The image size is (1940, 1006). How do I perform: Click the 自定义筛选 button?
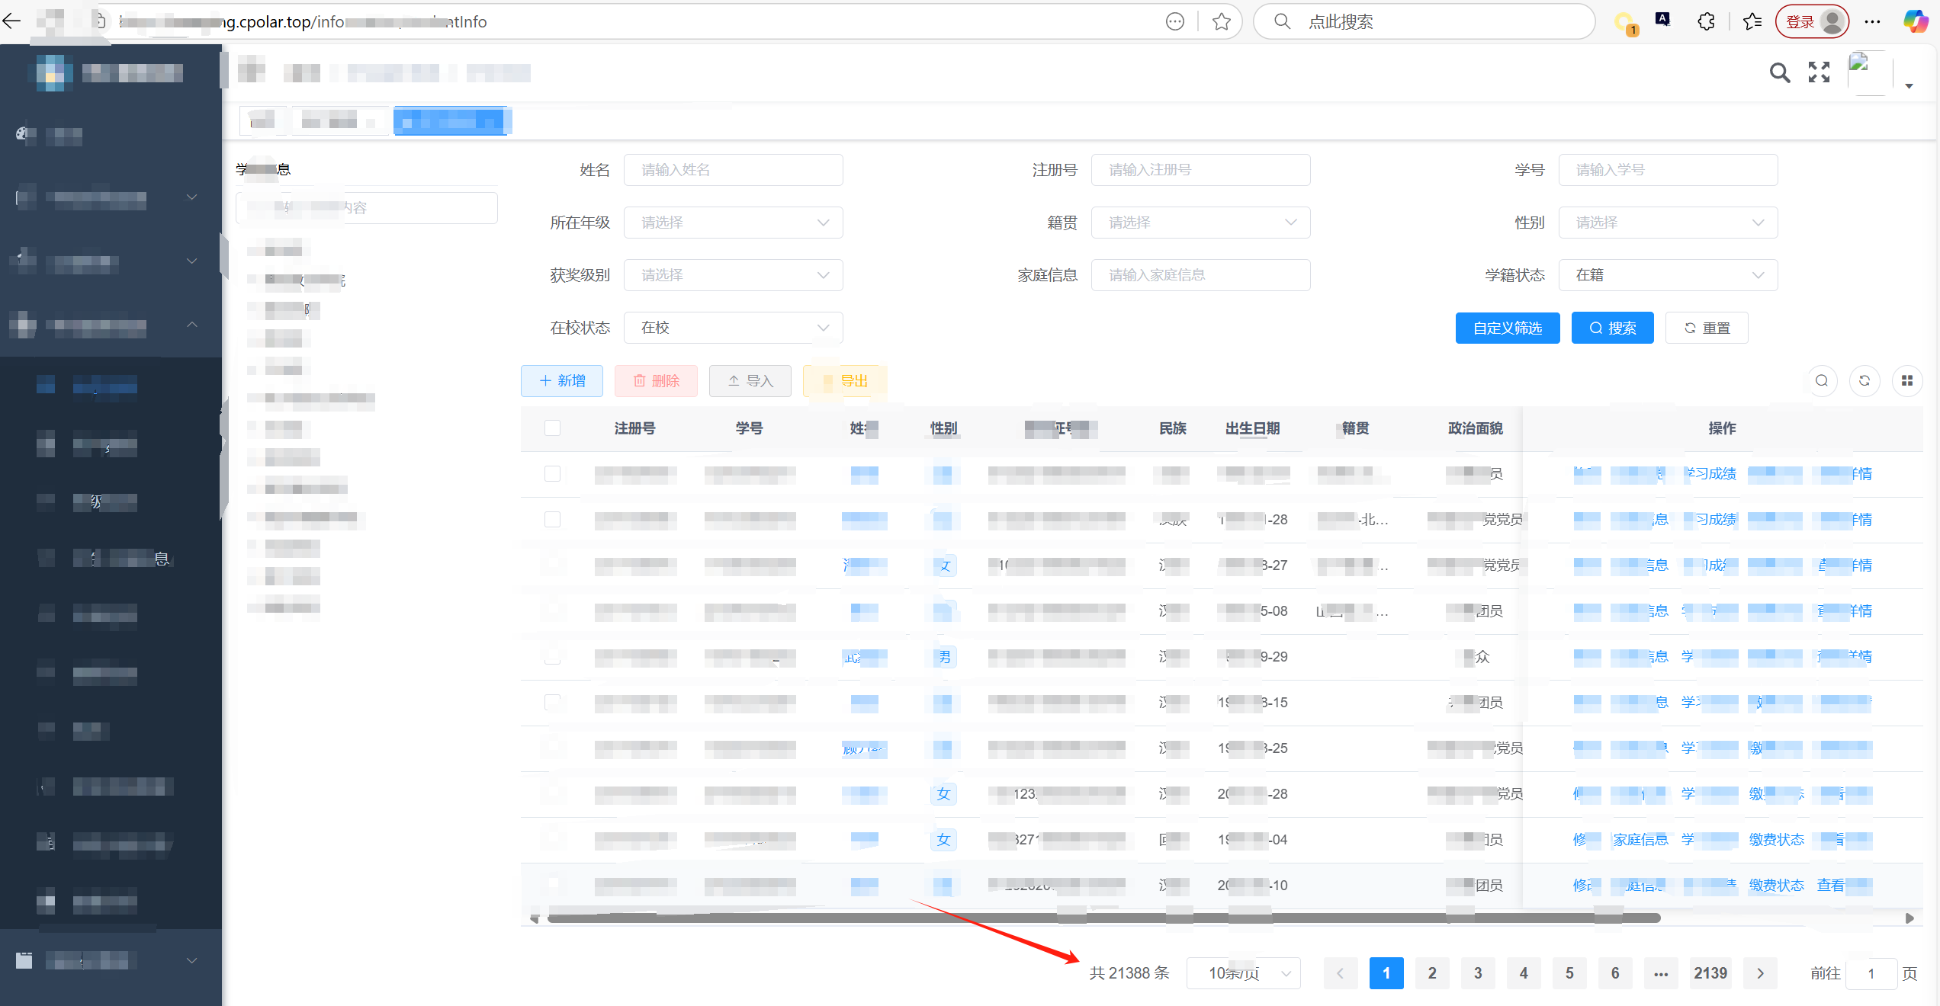click(x=1507, y=328)
